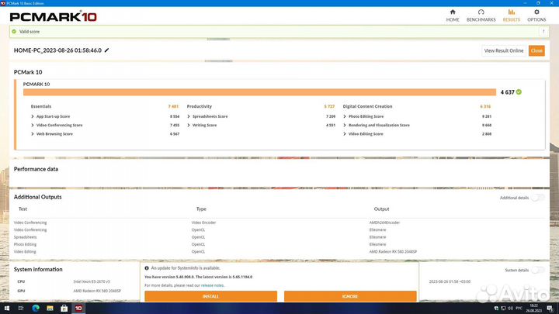Viewport: 559px width, 314px height.
Task: Click AMDh264Encoder output cell
Action: [384, 223]
